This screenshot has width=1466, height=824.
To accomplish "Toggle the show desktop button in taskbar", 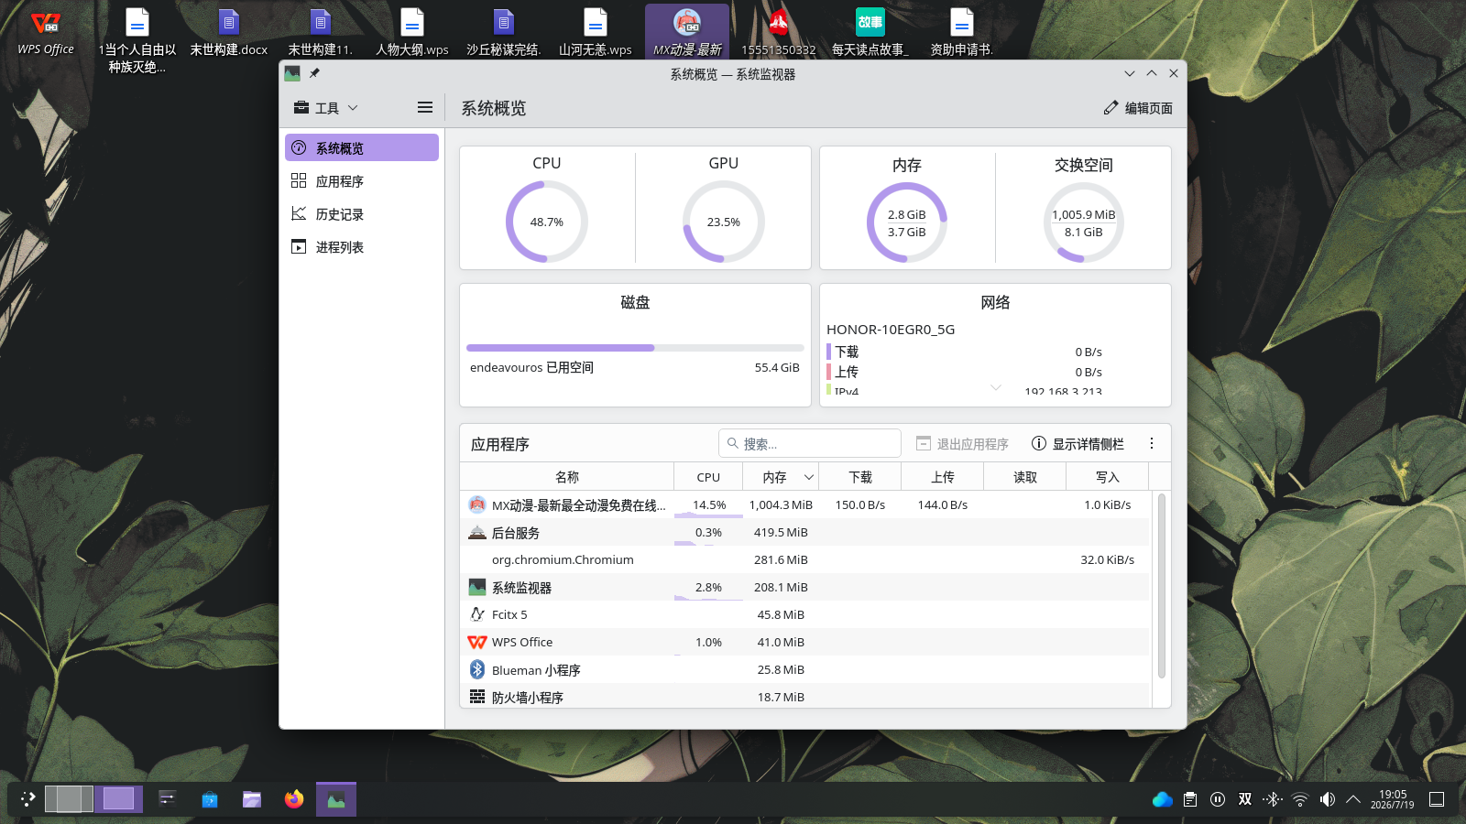I will pos(1437,799).
